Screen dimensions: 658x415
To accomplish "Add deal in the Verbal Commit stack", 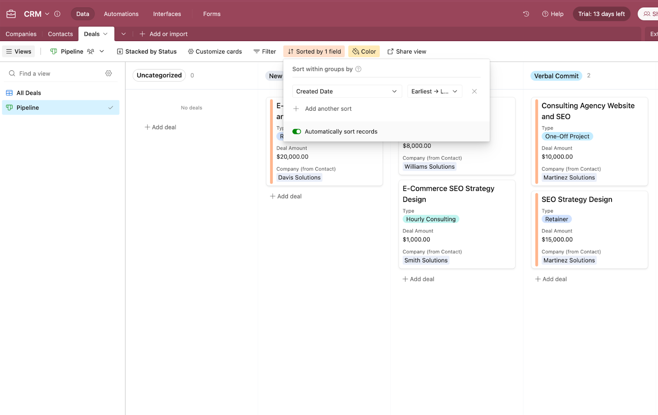I will [551, 279].
